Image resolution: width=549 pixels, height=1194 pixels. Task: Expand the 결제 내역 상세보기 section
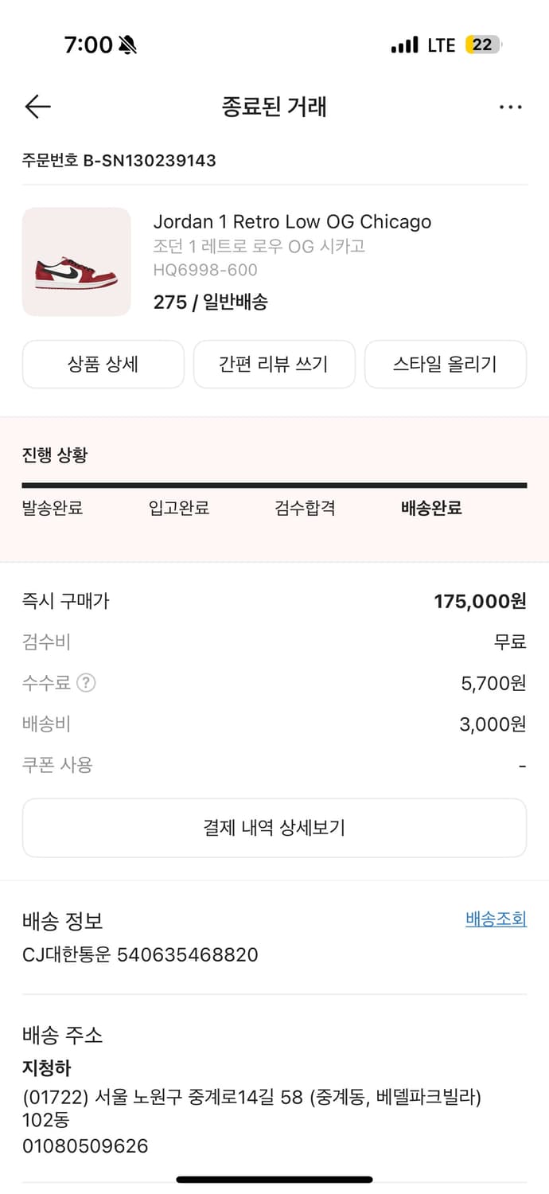pos(274,827)
